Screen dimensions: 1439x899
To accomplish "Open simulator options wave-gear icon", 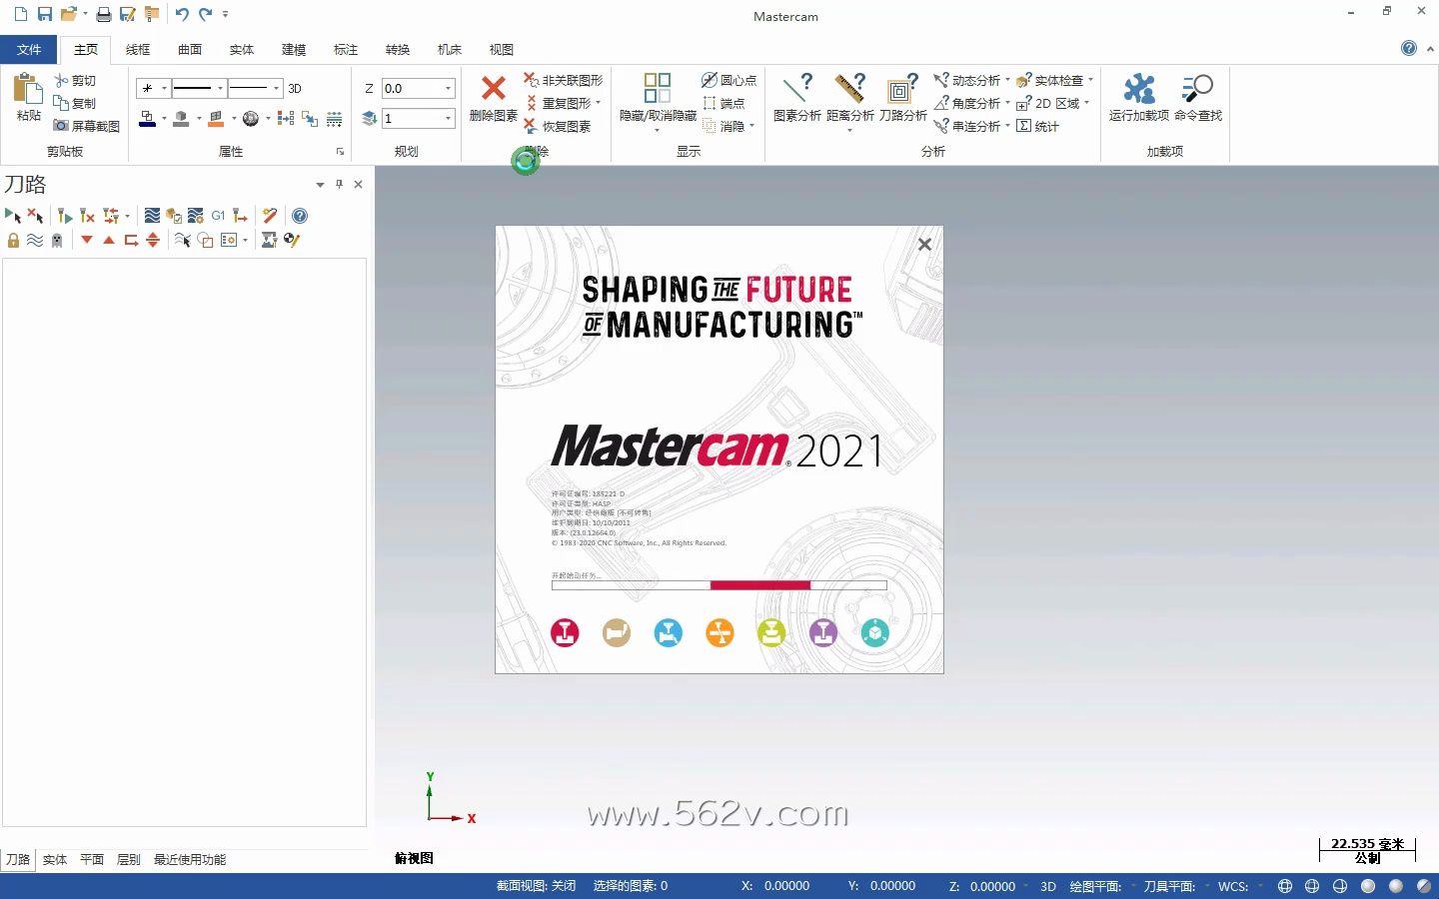I will [x=196, y=215].
